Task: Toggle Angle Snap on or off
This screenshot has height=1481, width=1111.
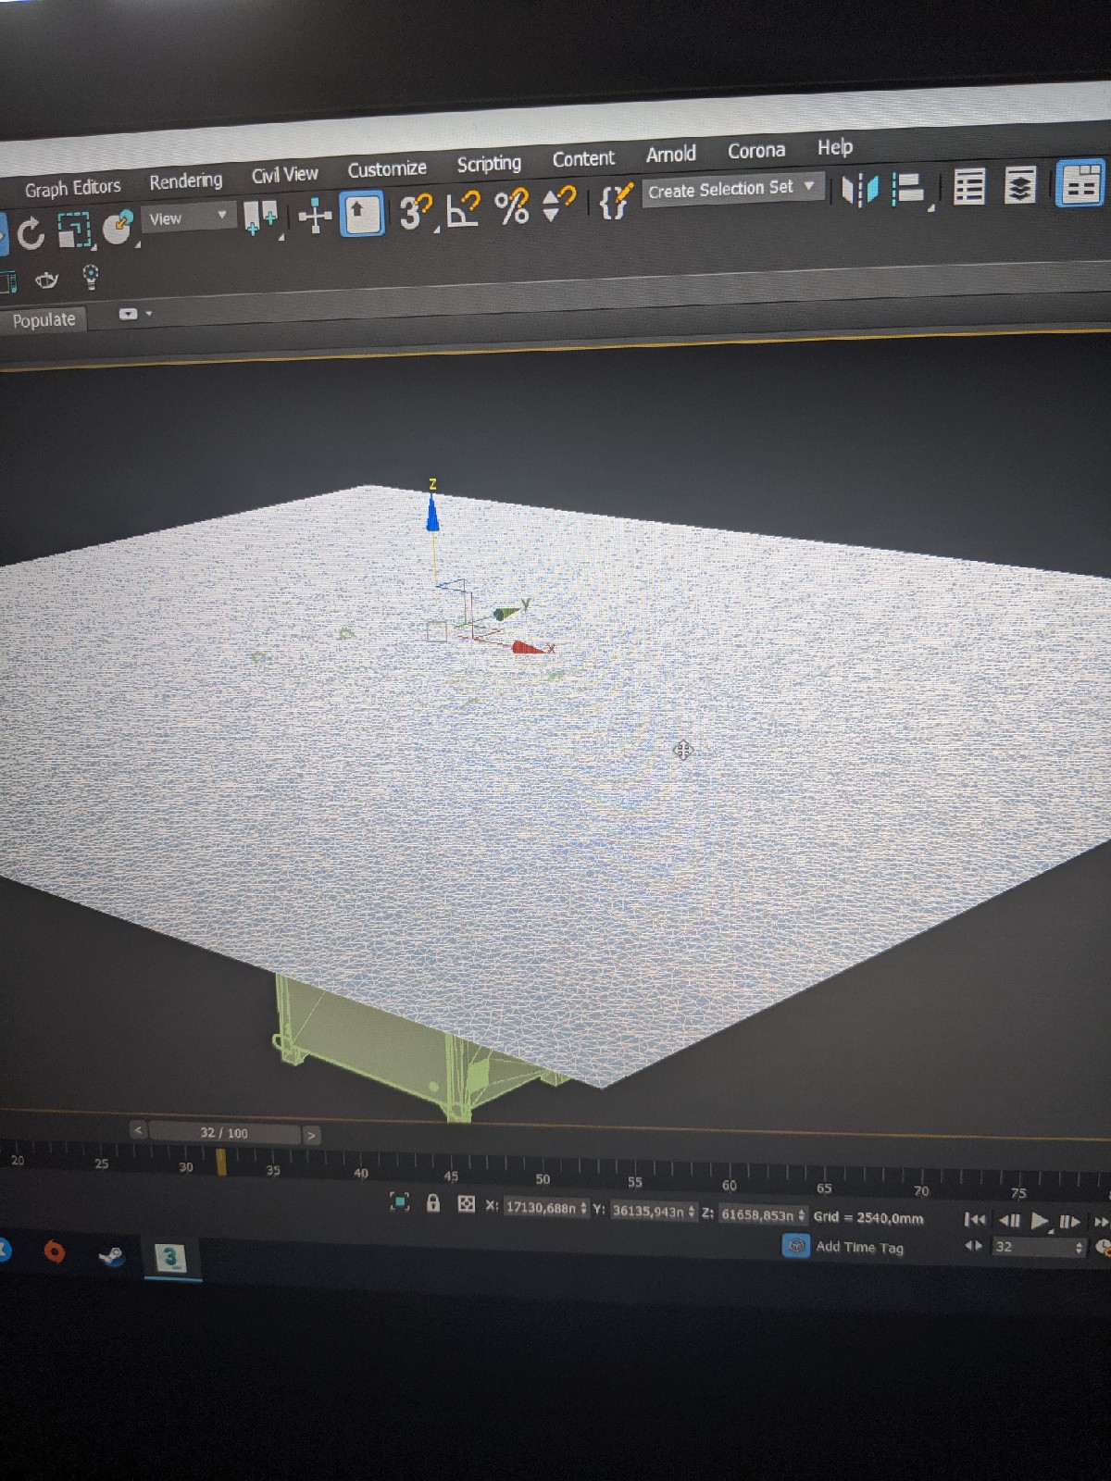Action: point(463,208)
